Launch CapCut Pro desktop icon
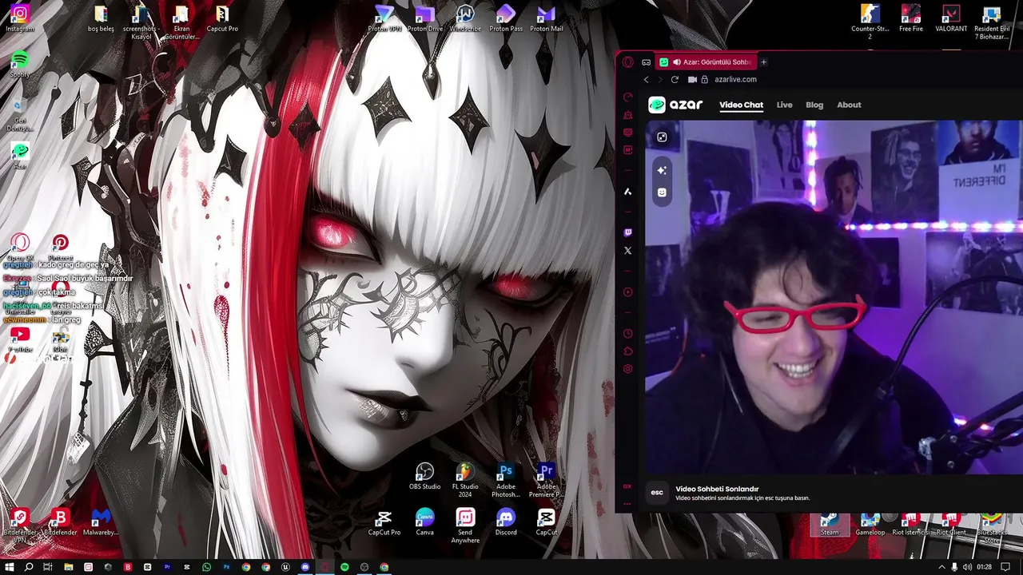Screen dimensions: 1023x575 pos(384,522)
